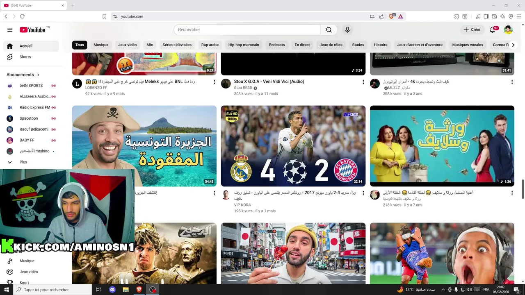Viewport: 525px width, 295px height.
Task: Go back to previous page
Action: tap(6, 16)
